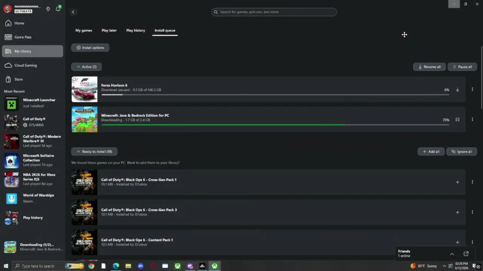Open Install options
483x271 pixels.
[x=90, y=48]
